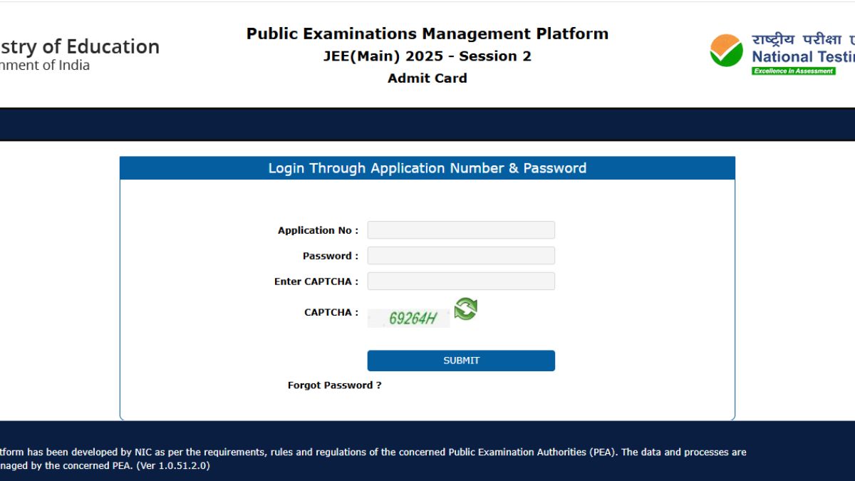Click the 'Password :' label

[x=331, y=257]
